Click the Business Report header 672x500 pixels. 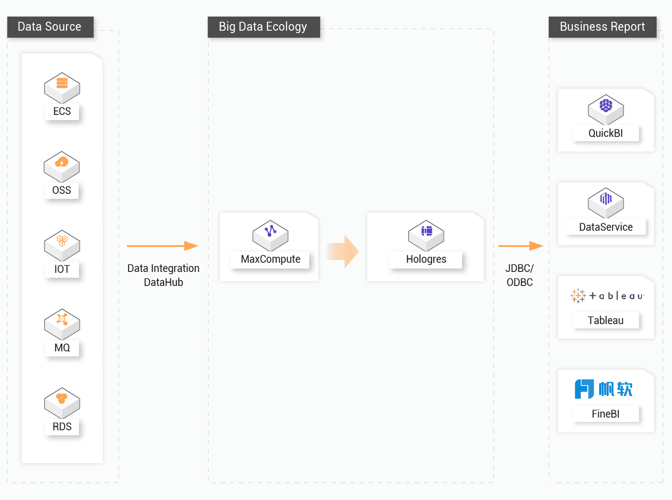[602, 27]
